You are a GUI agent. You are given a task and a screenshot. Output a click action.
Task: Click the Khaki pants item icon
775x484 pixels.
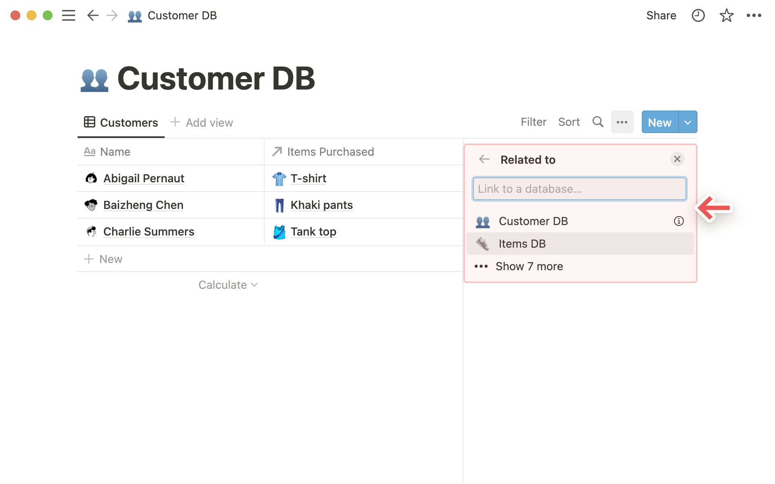[x=279, y=204]
